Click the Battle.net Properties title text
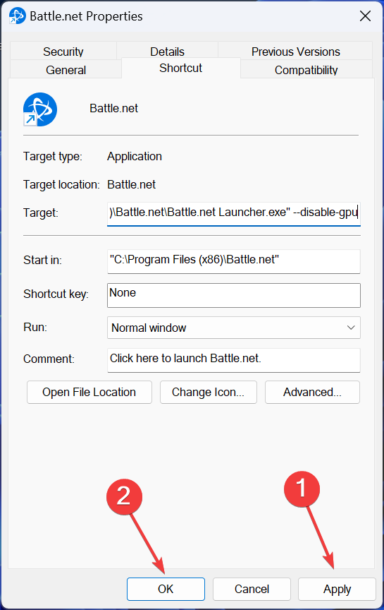384x610 pixels. (86, 16)
